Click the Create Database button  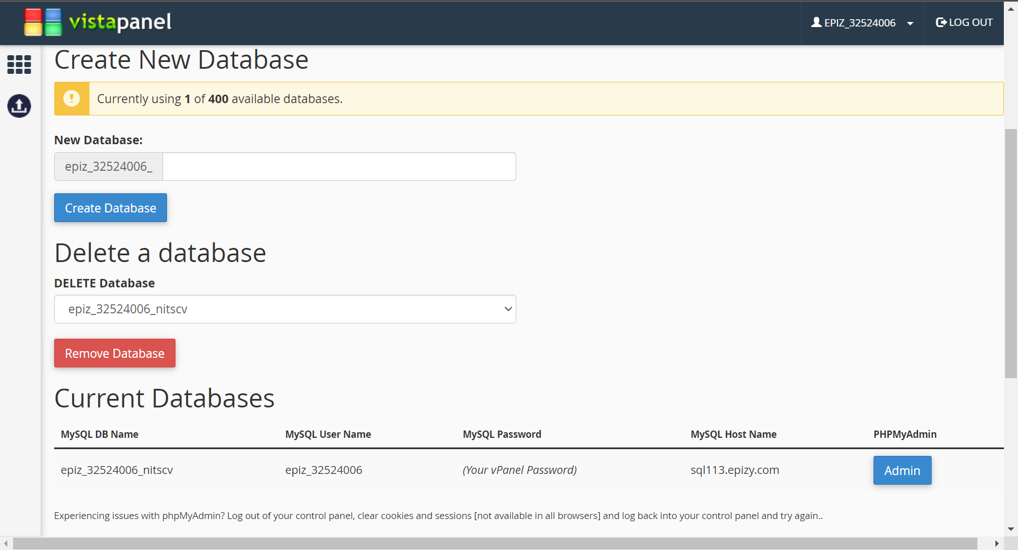point(111,208)
